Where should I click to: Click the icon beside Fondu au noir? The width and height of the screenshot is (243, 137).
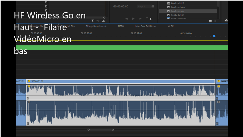[169, 11]
